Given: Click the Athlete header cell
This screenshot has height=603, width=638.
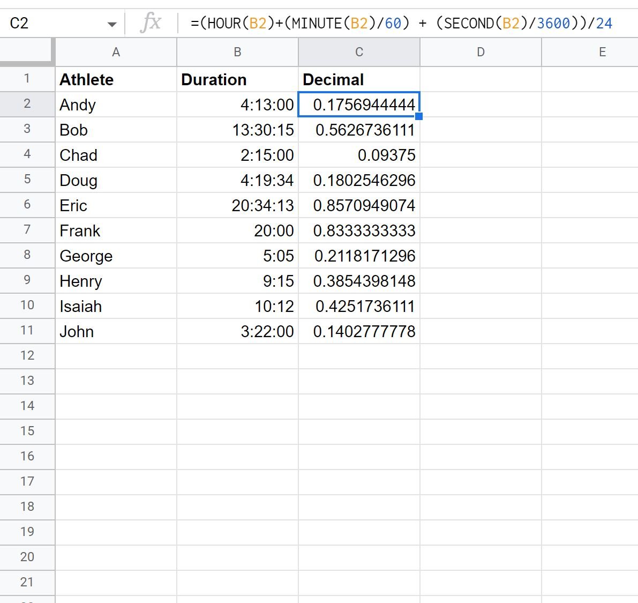Looking at the screenshot, I should 116,79.
